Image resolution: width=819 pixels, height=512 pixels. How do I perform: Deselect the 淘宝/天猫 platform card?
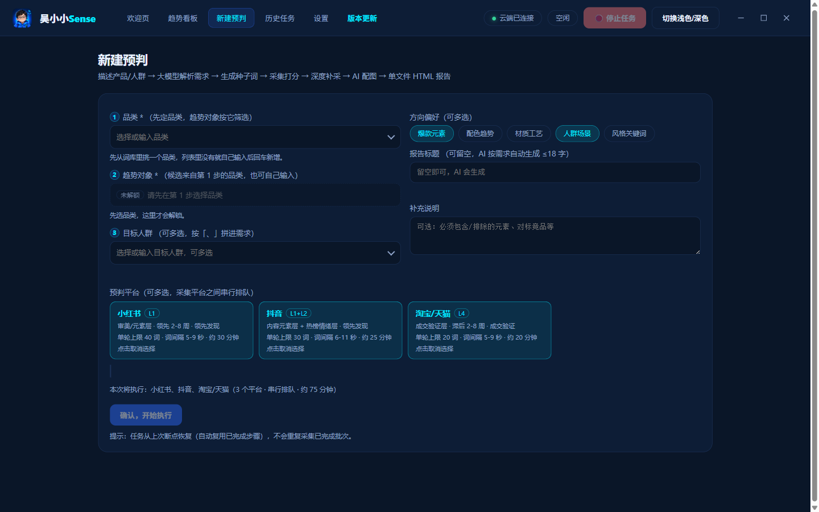click(x=479, y=331)
